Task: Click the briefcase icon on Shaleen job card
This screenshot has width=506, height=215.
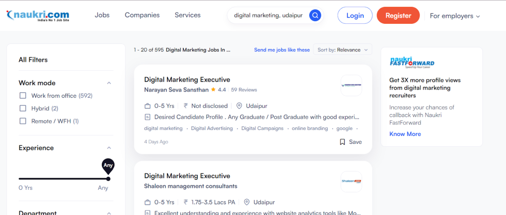Action: pyautogui.click(x=147, y=203)
